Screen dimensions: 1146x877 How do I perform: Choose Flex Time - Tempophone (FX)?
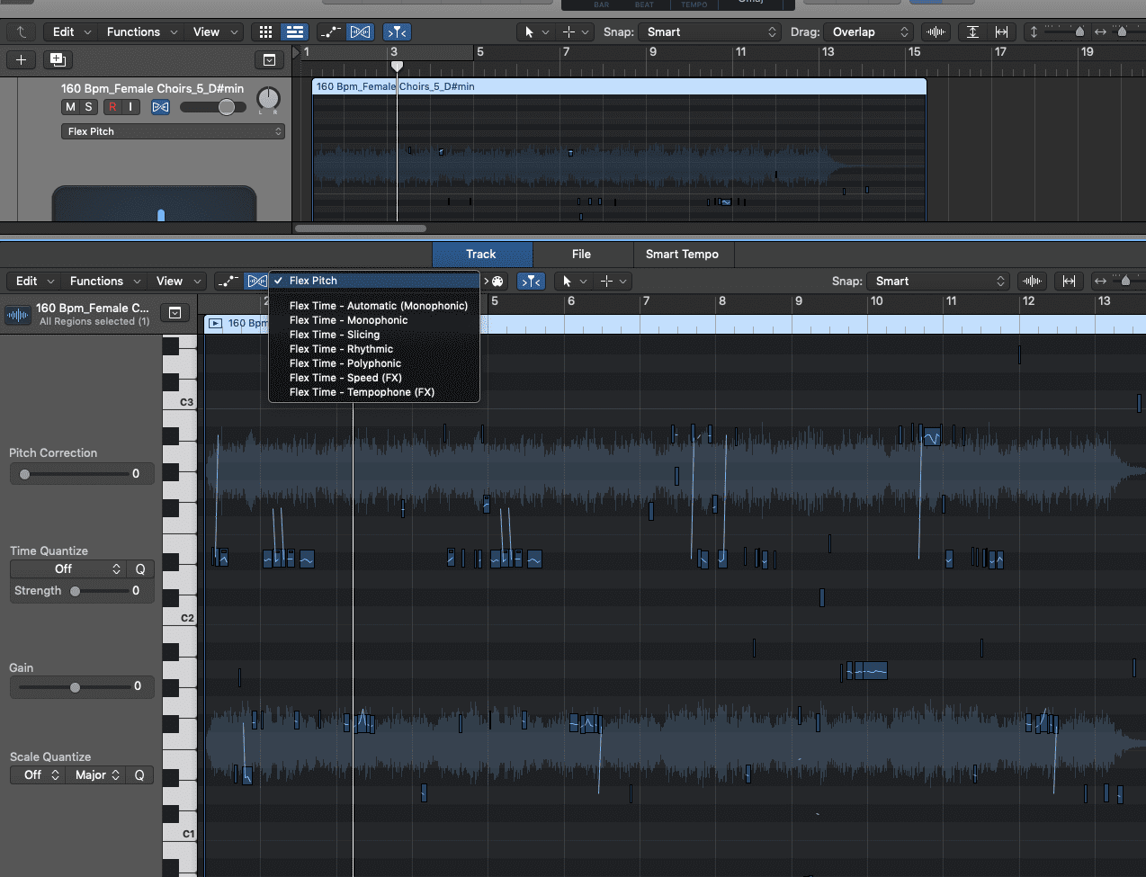[x=374, y=392]
